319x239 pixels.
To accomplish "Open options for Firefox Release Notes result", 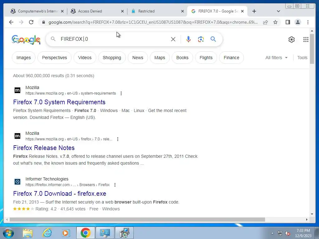I will (x=117, y=139).
